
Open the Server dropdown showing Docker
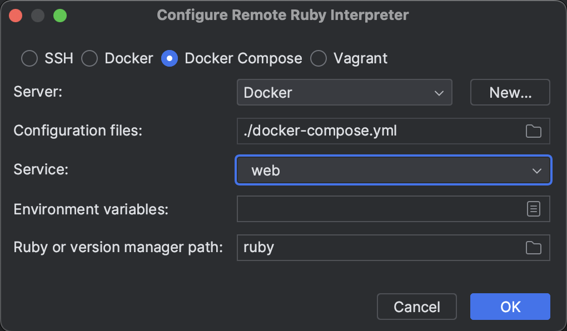344,92
